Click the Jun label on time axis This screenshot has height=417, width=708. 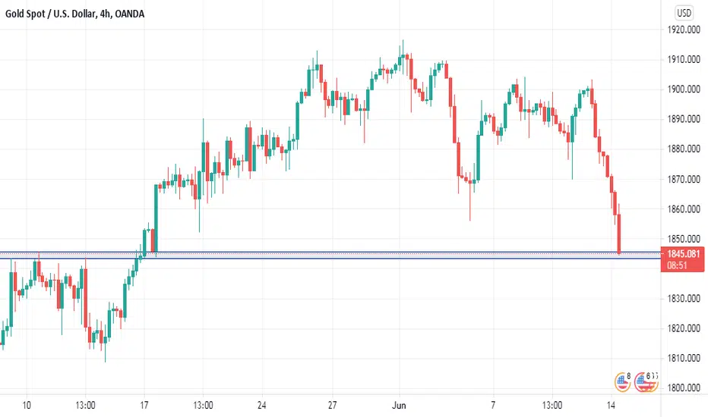point(399,406)
